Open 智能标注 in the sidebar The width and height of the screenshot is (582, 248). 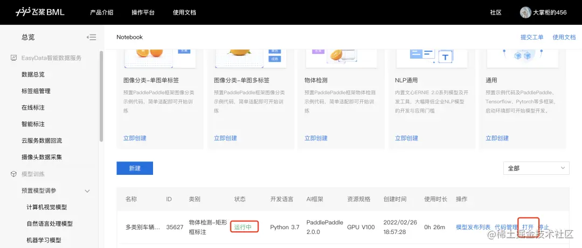pyautogui.click(x=33, y=124)
